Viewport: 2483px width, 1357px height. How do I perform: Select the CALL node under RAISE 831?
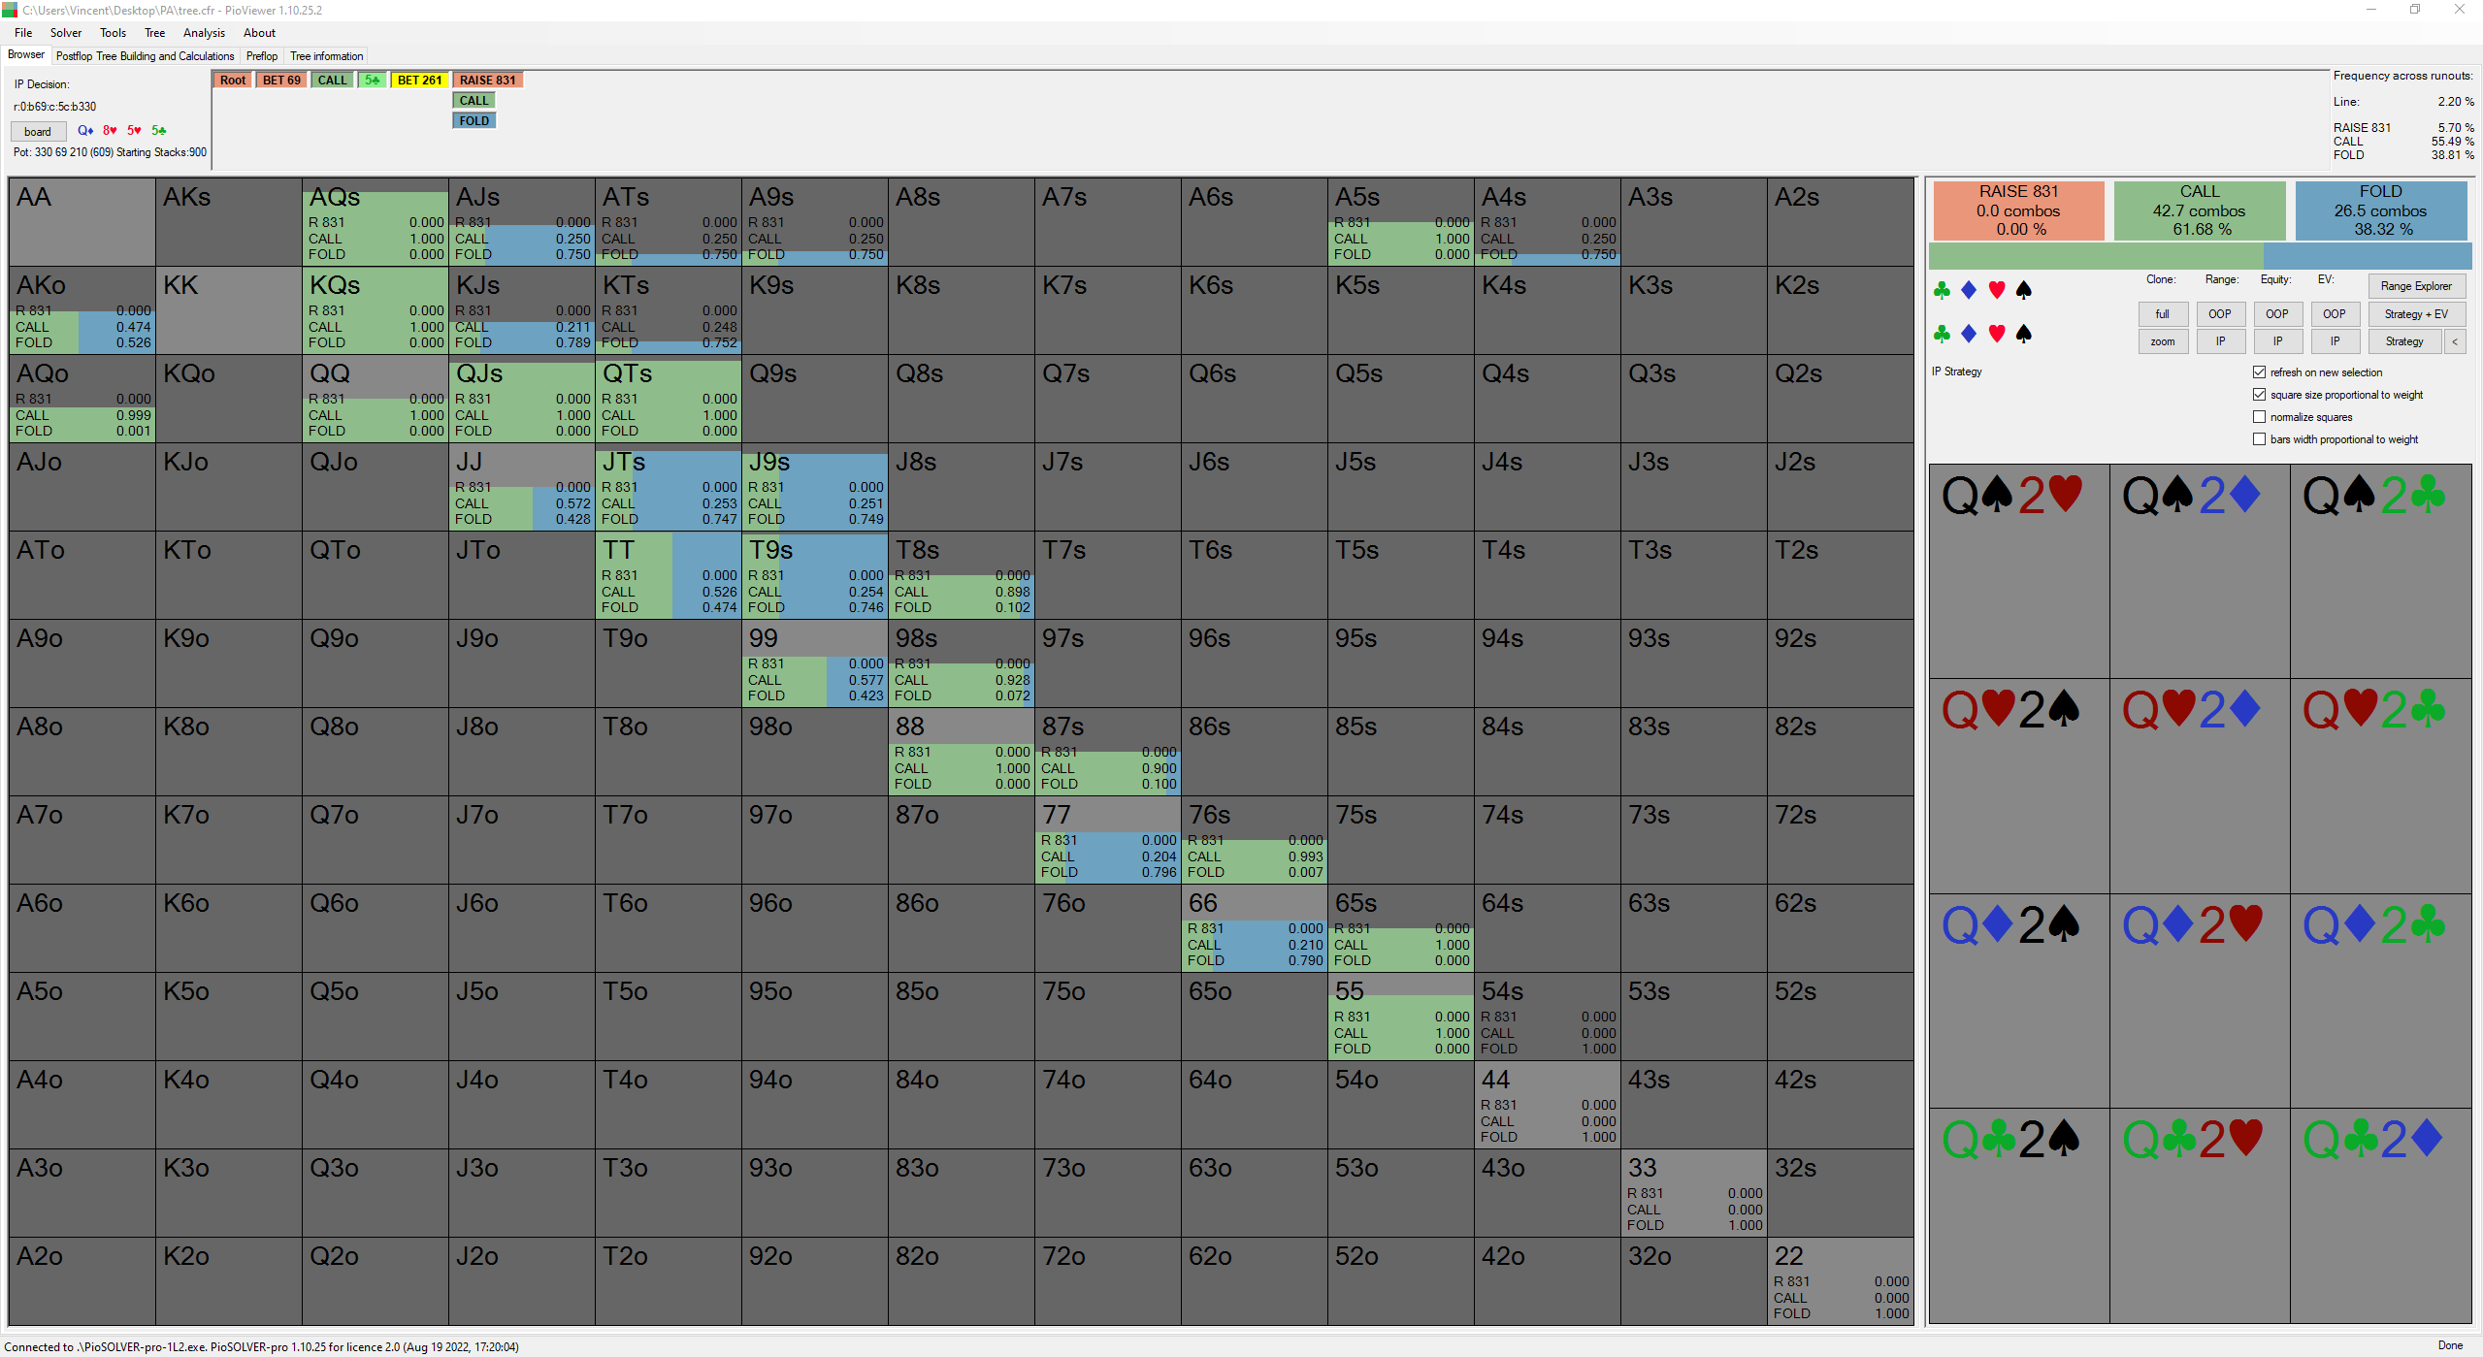click(474, 101)
